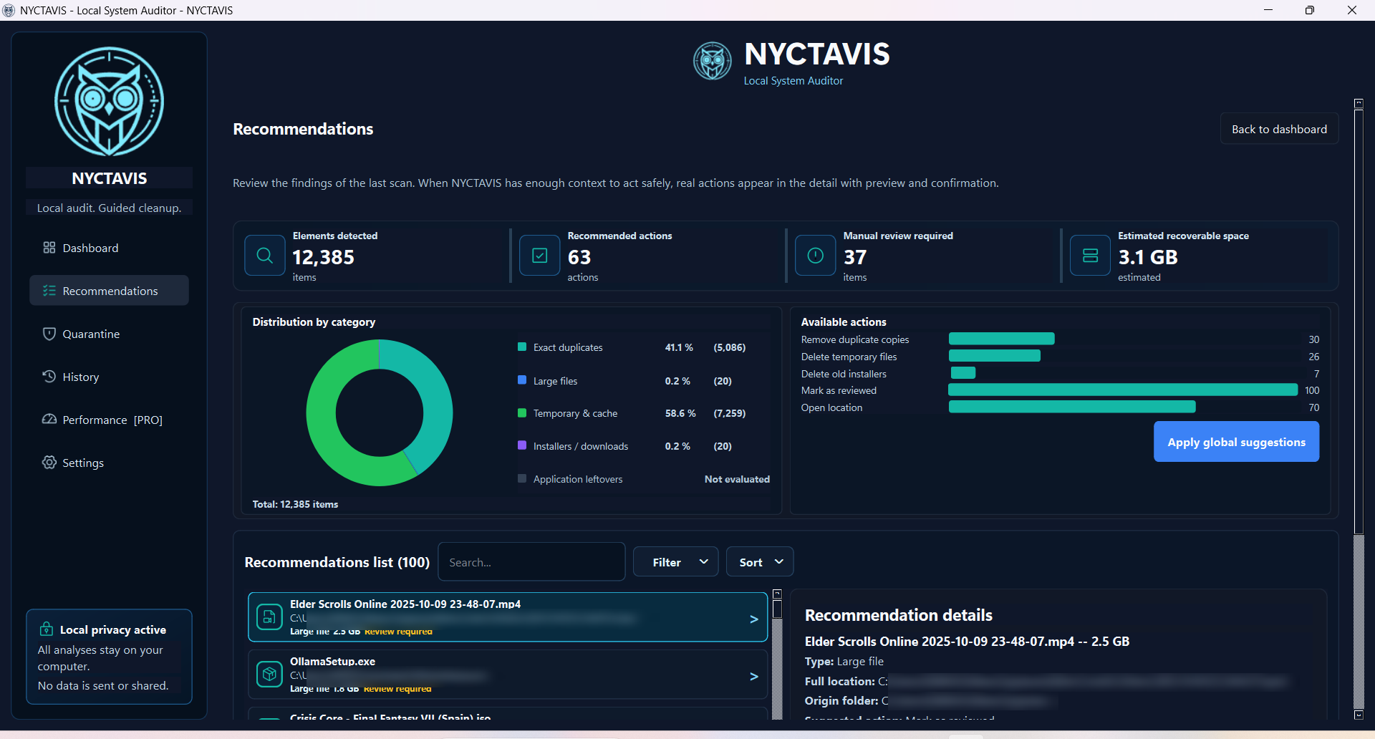Click Mark as reviewed bar
The image size is (1375, 739).
click(1123, 390)
